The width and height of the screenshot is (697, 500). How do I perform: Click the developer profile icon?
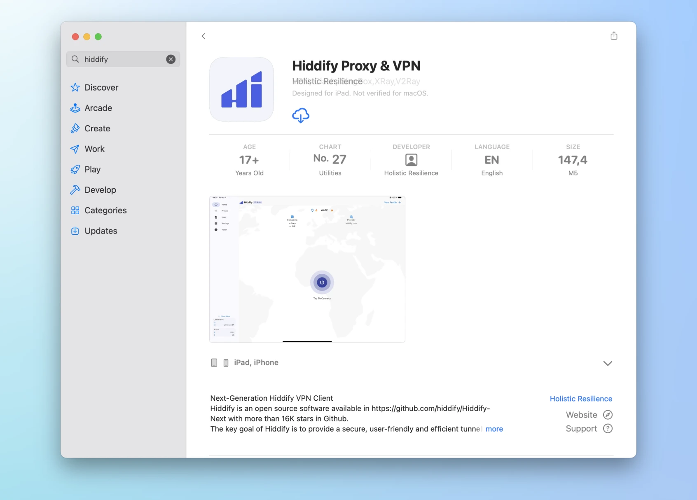411,160
